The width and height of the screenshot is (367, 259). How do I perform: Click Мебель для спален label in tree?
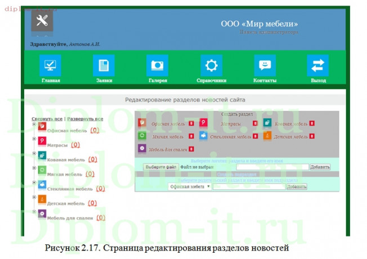pyautogui.click(x=70, y=218)
